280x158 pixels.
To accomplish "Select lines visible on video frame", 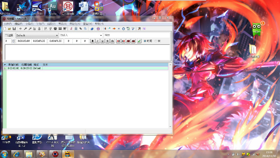I will (x=55, y=29).
